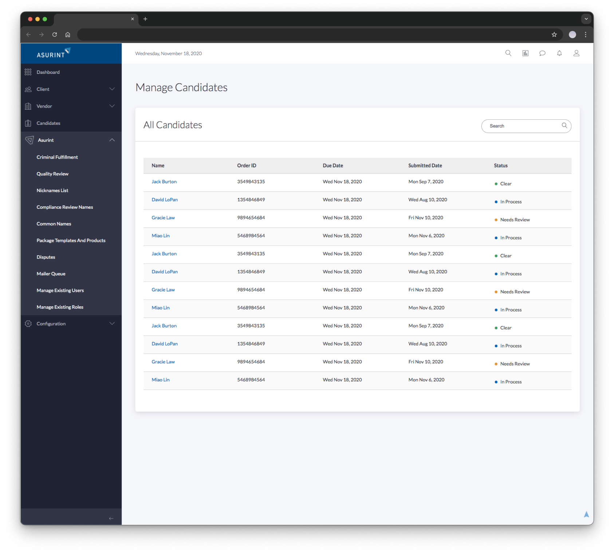This screenshot has height=554, width=614.
Task: Open the last Gracie Law candidate link
Action: 163,362
